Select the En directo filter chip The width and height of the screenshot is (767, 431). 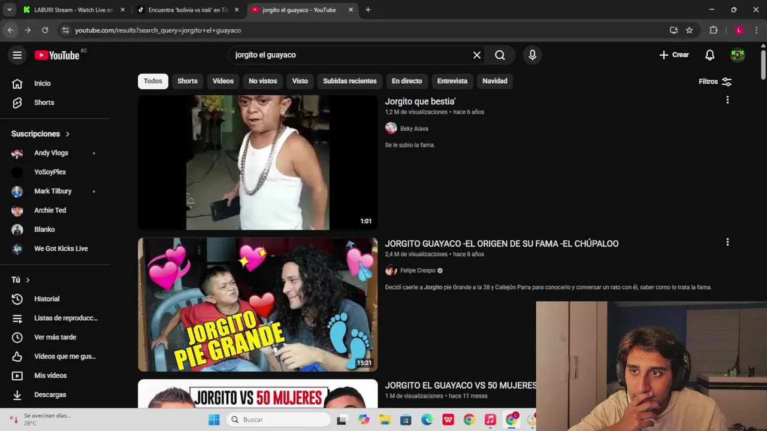click(407, 81)
